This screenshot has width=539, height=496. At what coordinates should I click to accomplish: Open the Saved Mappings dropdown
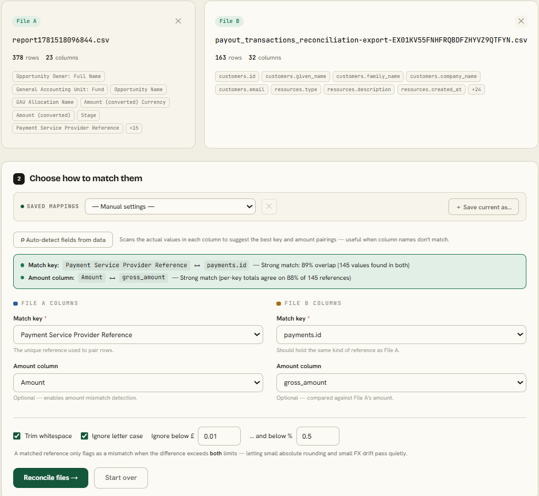click(x=170, y=206)
